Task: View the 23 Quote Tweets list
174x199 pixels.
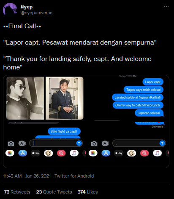Action: 54,192
